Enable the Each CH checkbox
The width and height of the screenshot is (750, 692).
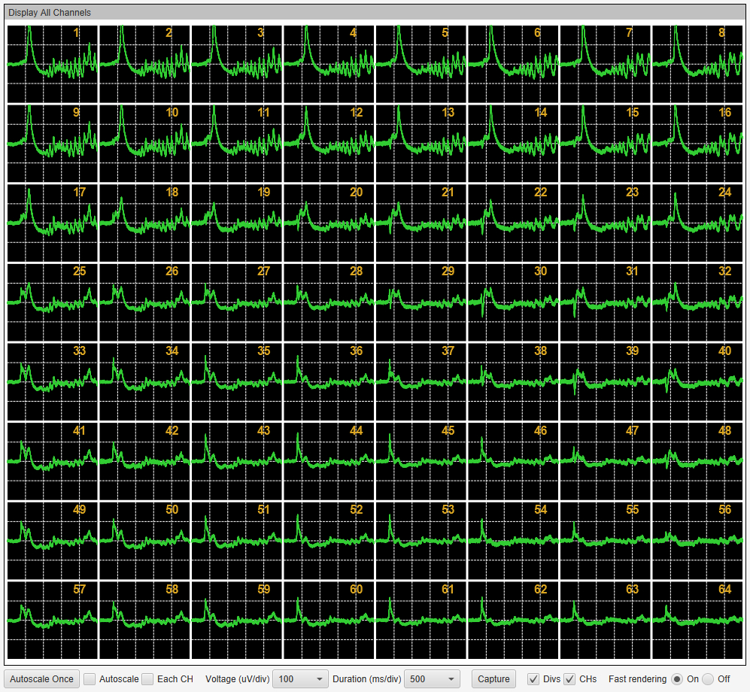[147, 679]
